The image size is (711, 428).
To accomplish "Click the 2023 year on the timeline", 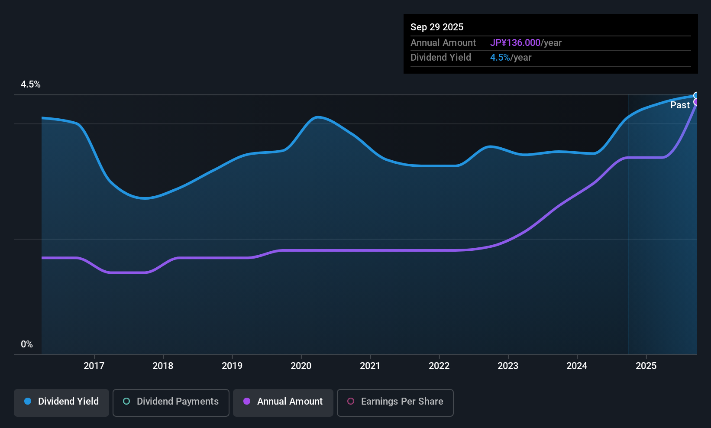I will click(508, 366).
